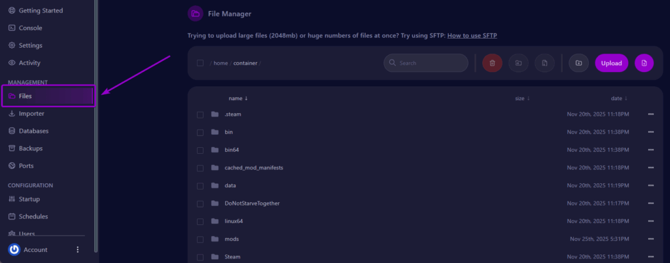The image size is (670, 263).
Task: Open the Account entry in the sidebar
Action: (x=35, y=250)
